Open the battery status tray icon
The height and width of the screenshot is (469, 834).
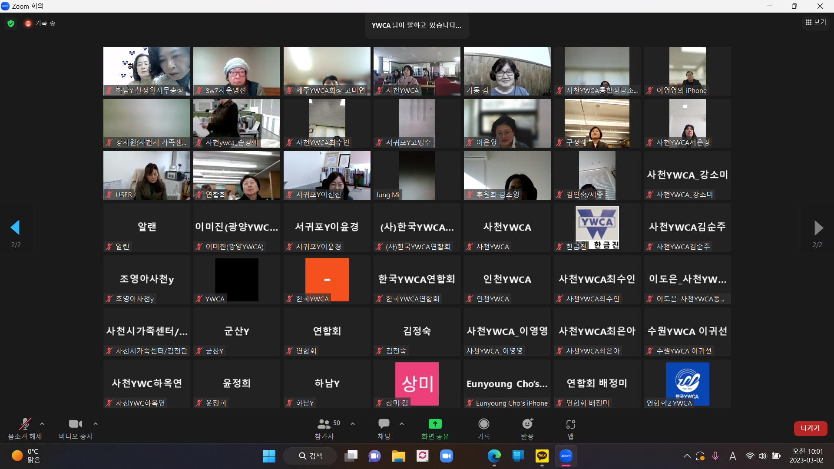click(776, 456)
